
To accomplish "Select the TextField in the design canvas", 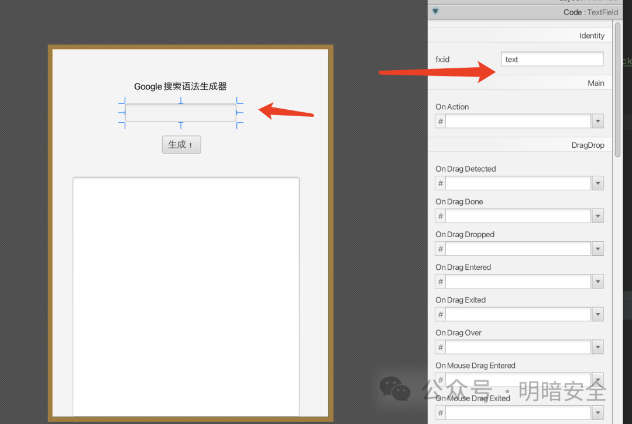I will (x=181, y=113).
